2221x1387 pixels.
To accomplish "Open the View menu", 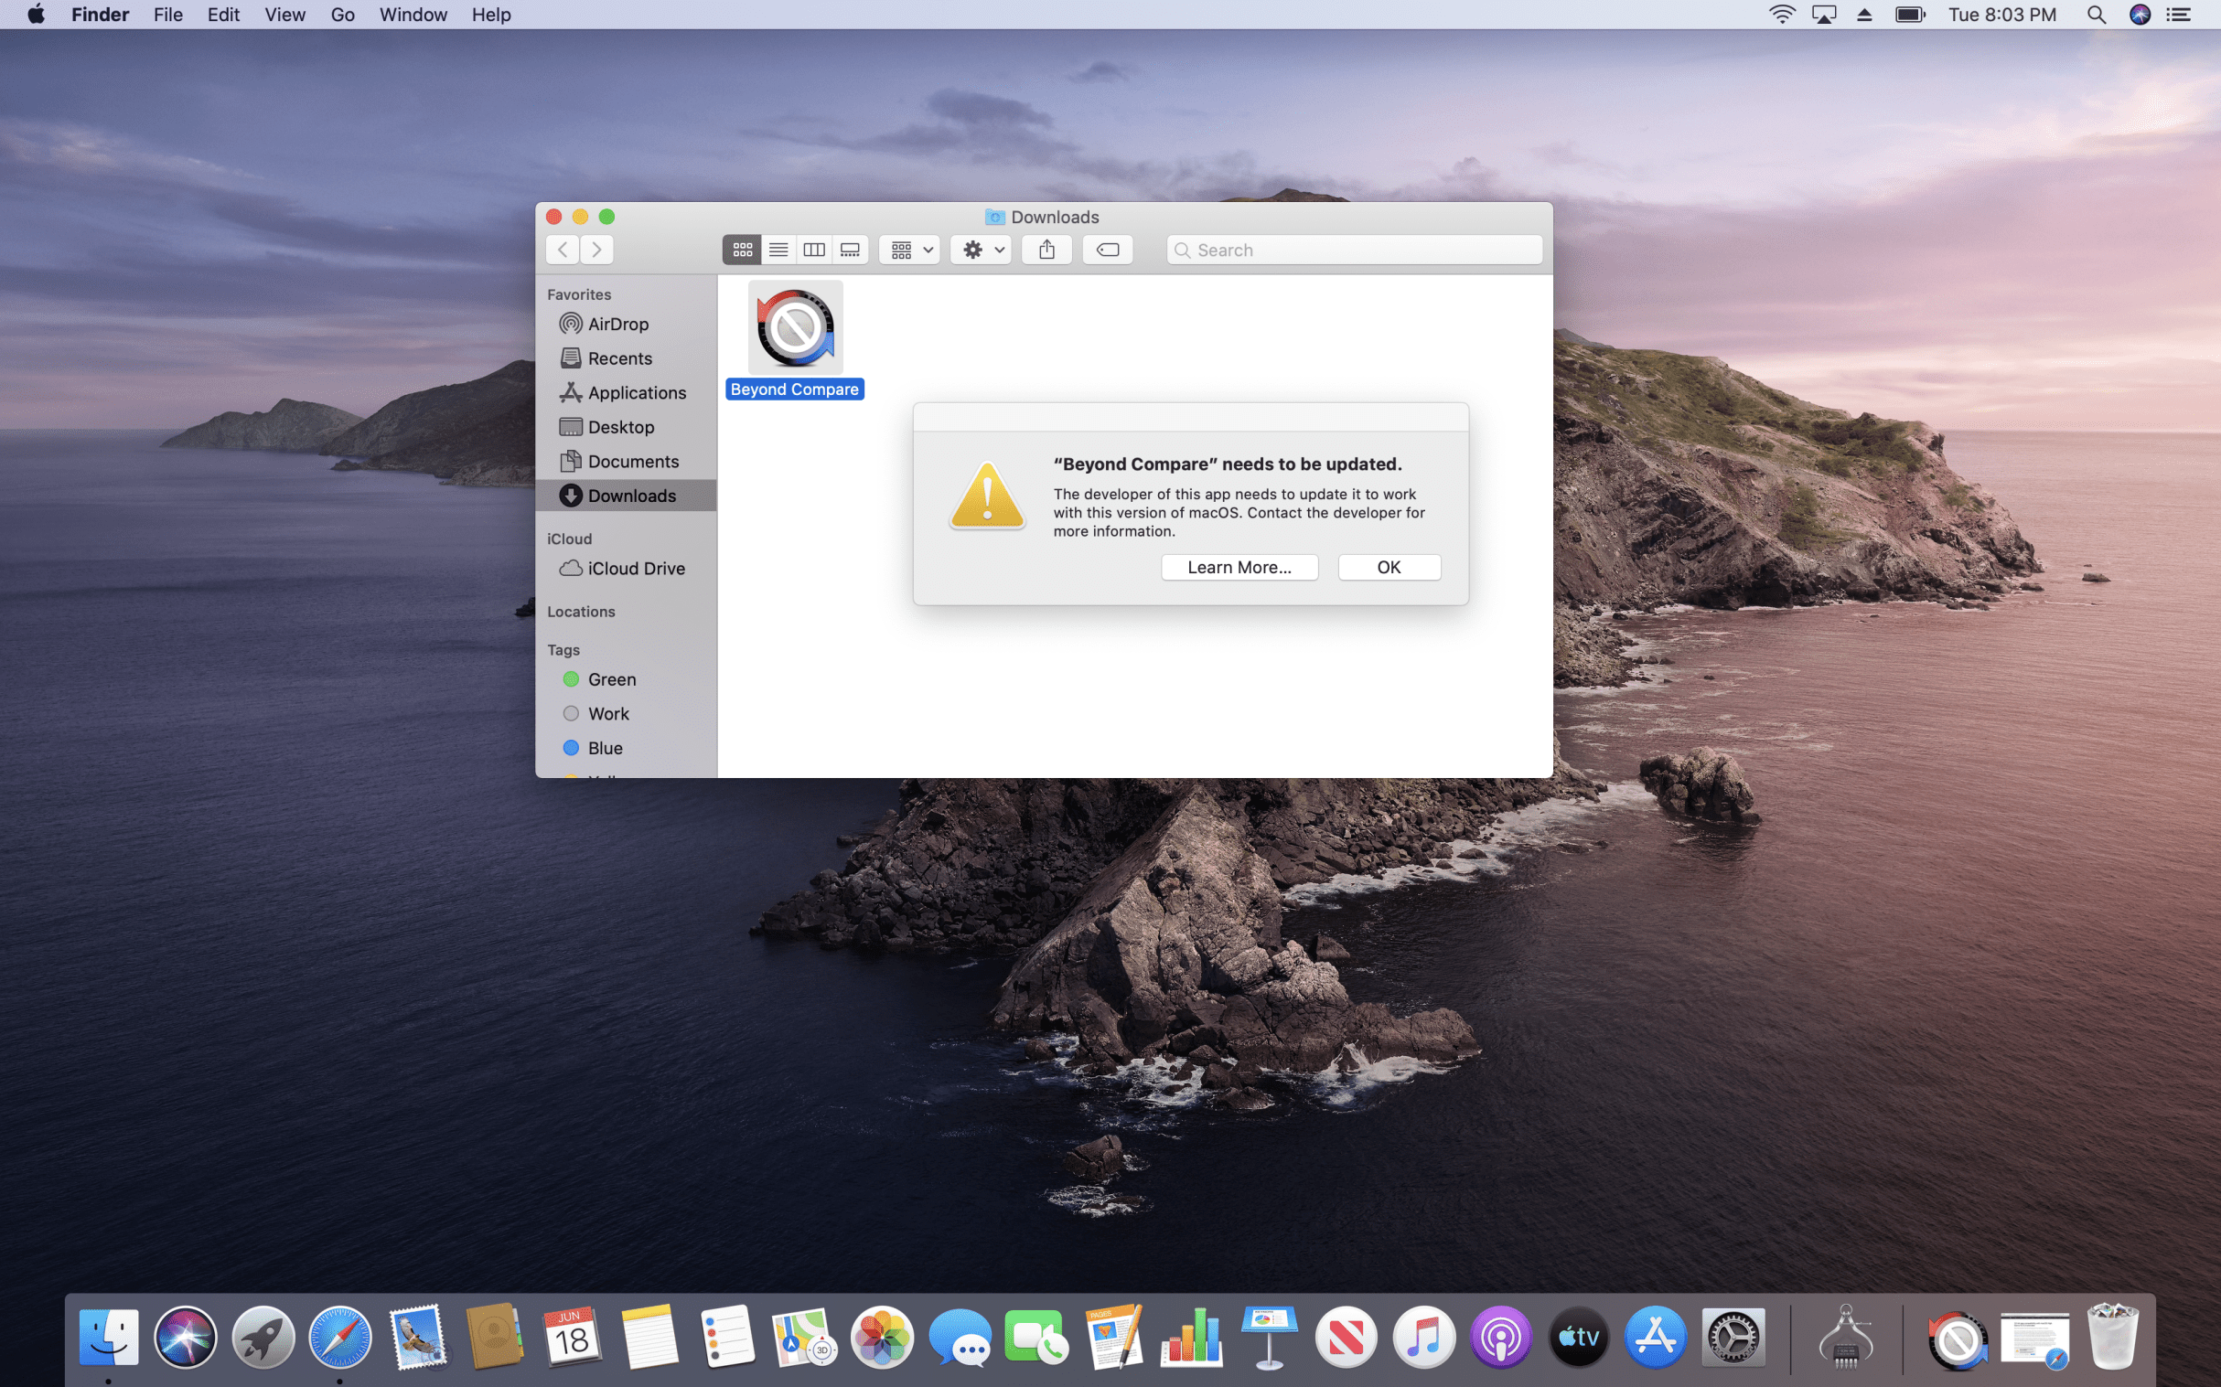I will tap(284, 15).
